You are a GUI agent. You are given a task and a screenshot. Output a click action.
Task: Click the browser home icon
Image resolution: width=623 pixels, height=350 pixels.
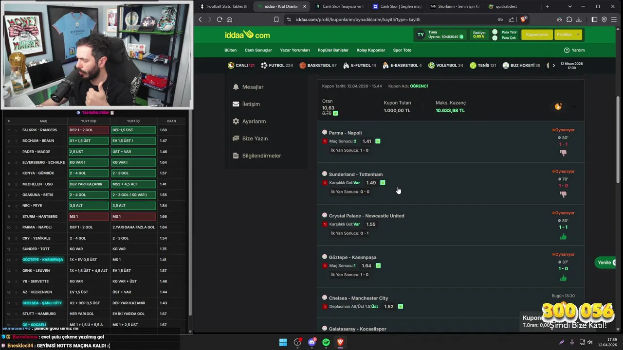229,19
